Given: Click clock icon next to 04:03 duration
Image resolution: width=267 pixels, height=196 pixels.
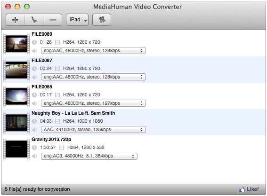Looking at the screenshot, I should click(x=34, y=121).
